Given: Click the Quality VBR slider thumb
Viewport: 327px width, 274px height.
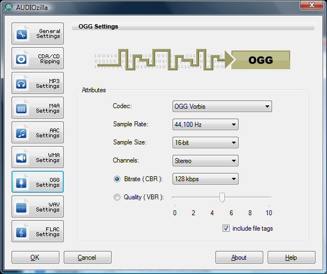Looking at the screenshot, I should tap(222, 197).
